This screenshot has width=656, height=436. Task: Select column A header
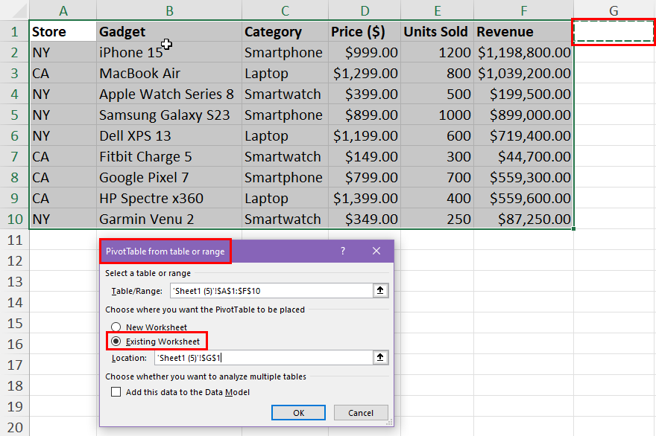(x=63, y=10)
